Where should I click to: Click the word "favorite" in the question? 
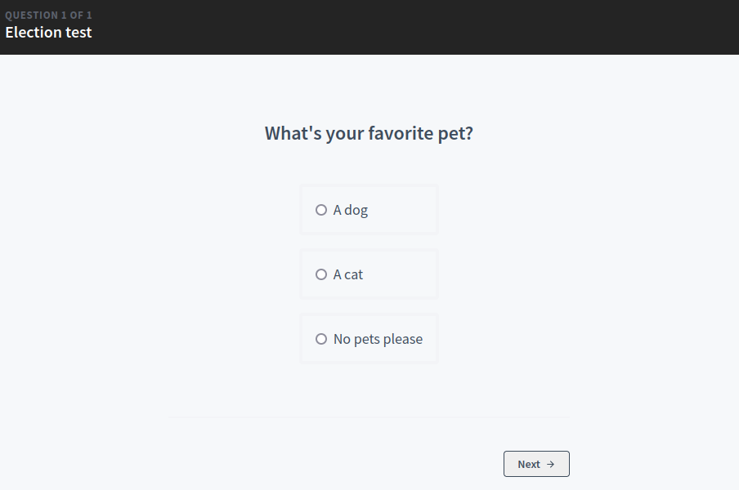401,133
